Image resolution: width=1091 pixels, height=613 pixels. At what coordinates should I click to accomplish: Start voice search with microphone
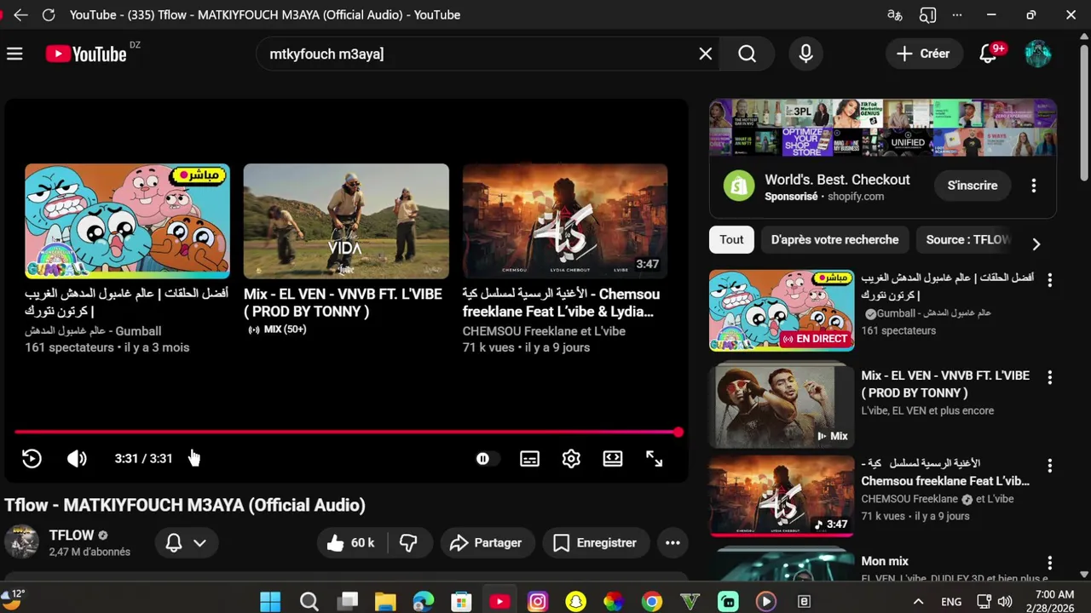click(x=805, y=54)
